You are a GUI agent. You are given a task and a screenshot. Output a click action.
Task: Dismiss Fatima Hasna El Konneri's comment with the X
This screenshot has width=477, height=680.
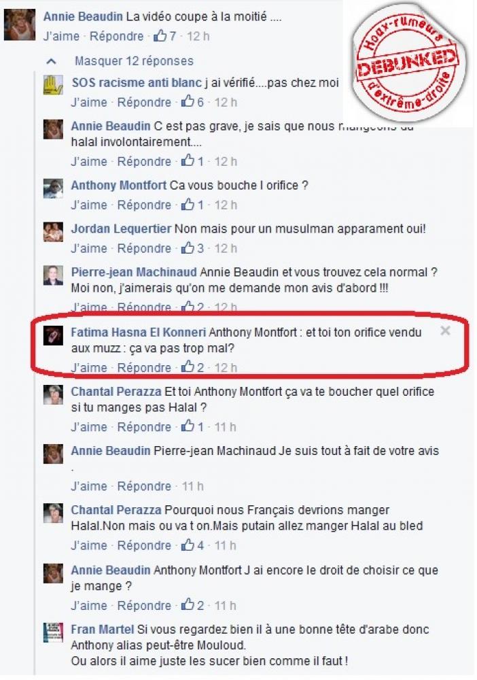445,331
